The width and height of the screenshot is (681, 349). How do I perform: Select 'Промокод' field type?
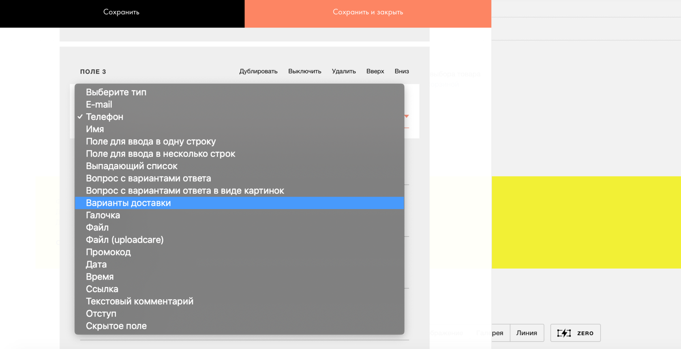(x=108, y=252)
